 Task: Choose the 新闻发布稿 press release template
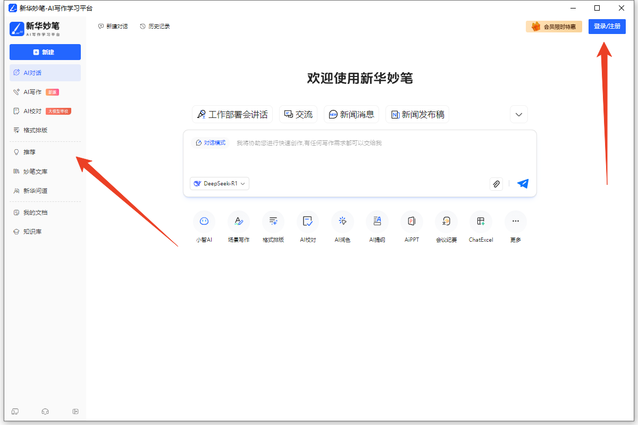pyautogui.click(x=417, y=114)
